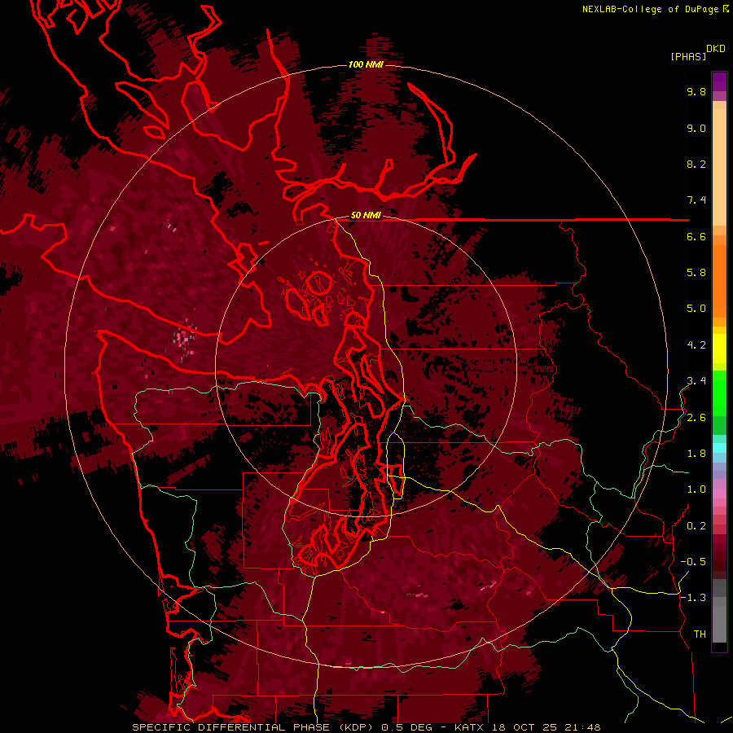733x733 pixels.
Task: Click the 50 NMI range ring label
Action: click(366, 215)
